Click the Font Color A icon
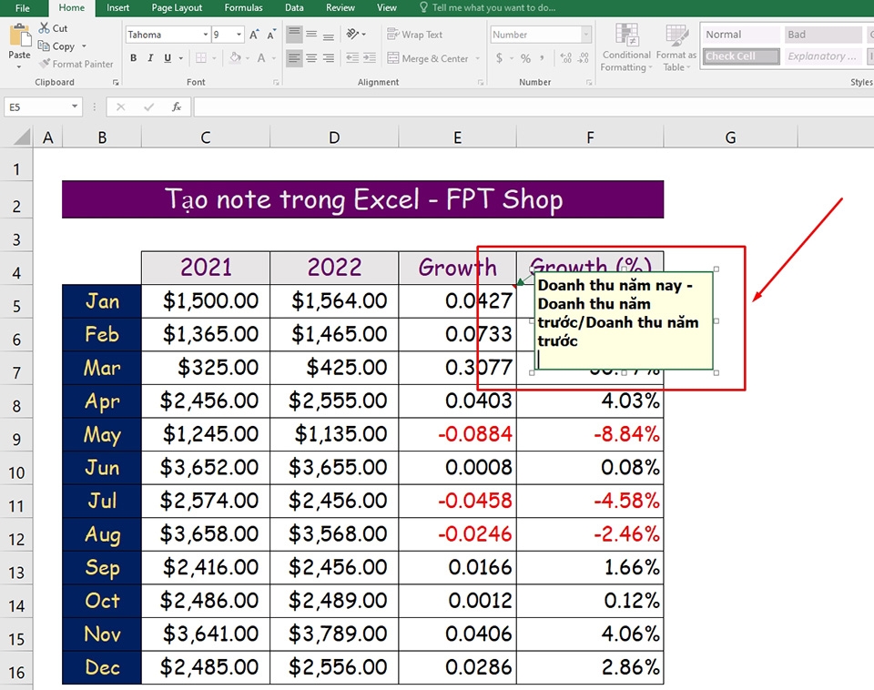Image resolution: width=874 pixels, height=690 pixels. pyautogui.click(x=261, y=58)
